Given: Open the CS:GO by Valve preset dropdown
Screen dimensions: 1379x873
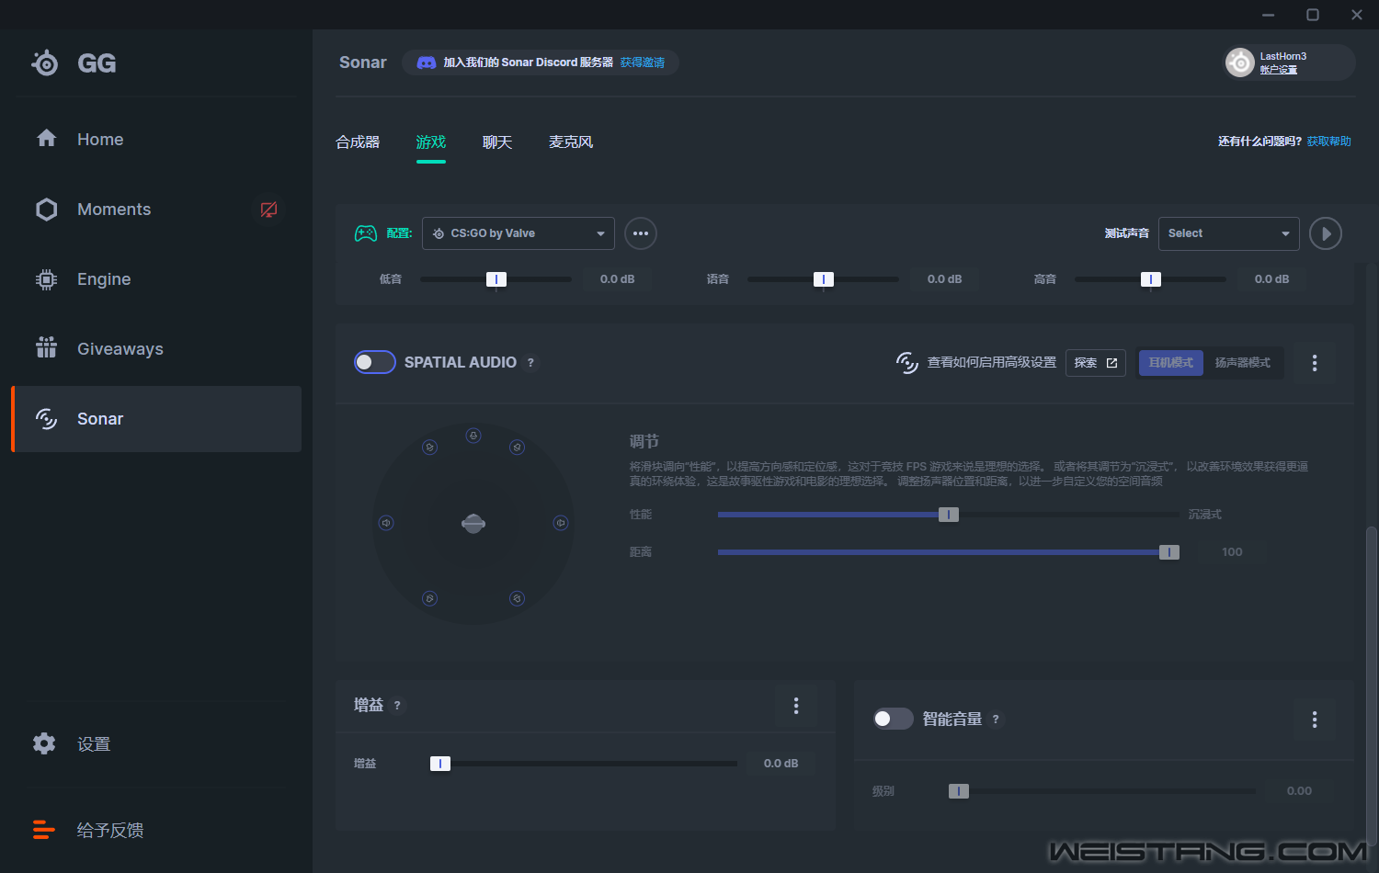Looking at the screenshot, I should click(x=519, y=233).
